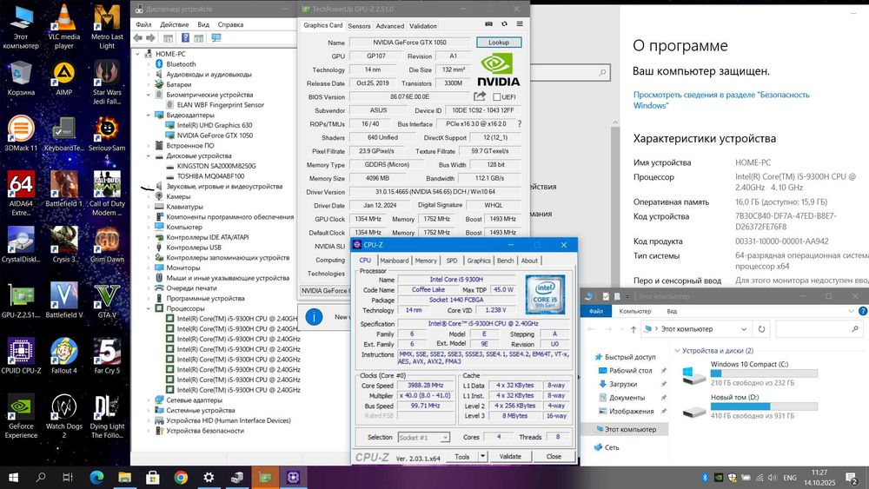Click Lookup button in GPU-Z
Viewport: 869px width, 489px height.
pos(499,42)
